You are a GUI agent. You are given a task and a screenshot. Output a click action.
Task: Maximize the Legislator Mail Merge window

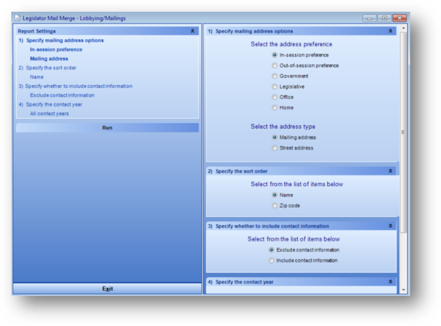tap(384, 18)
